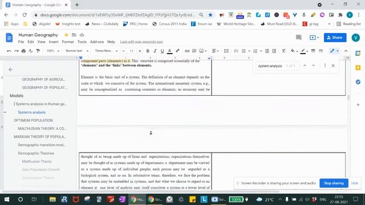The width and height of the screenshot is (365, 205).
Task: Decrease the paragraph indent
Action: tap(267, 51)
